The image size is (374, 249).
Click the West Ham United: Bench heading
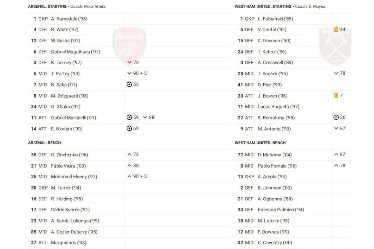pos(260,143)
